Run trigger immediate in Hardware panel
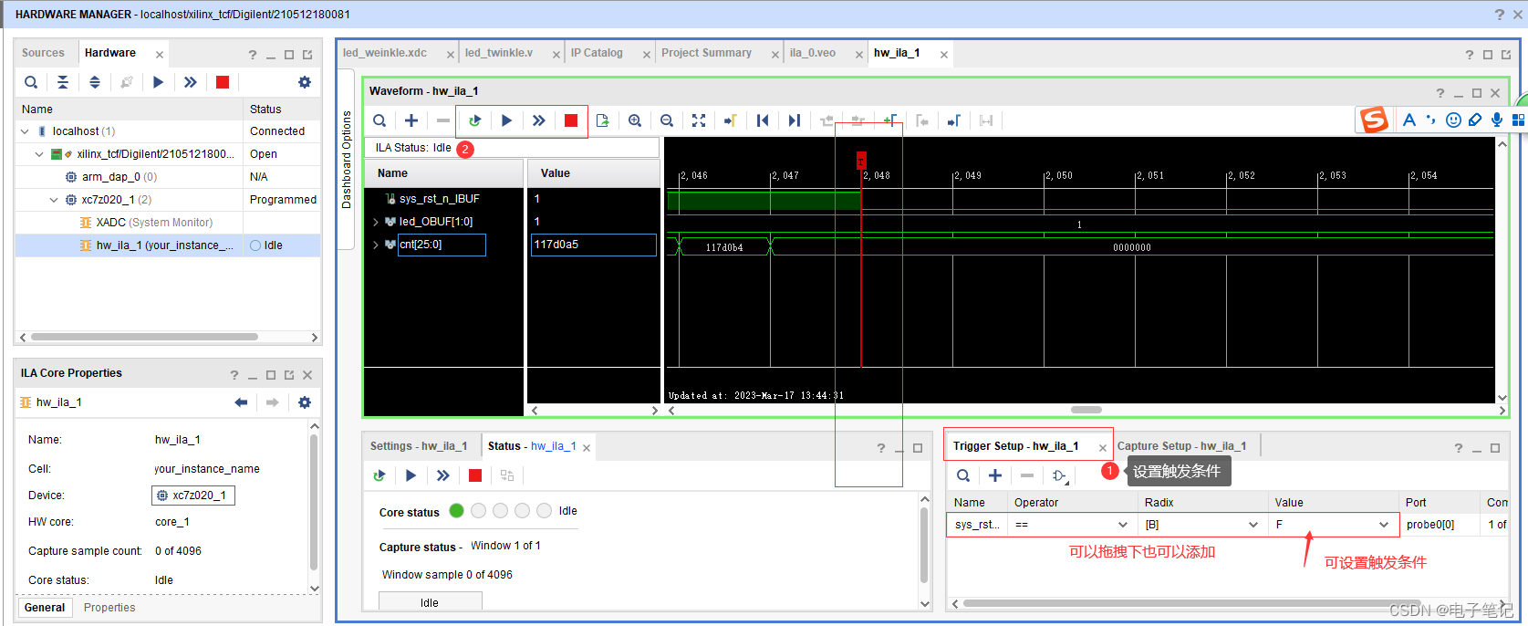 pos(191,82)
